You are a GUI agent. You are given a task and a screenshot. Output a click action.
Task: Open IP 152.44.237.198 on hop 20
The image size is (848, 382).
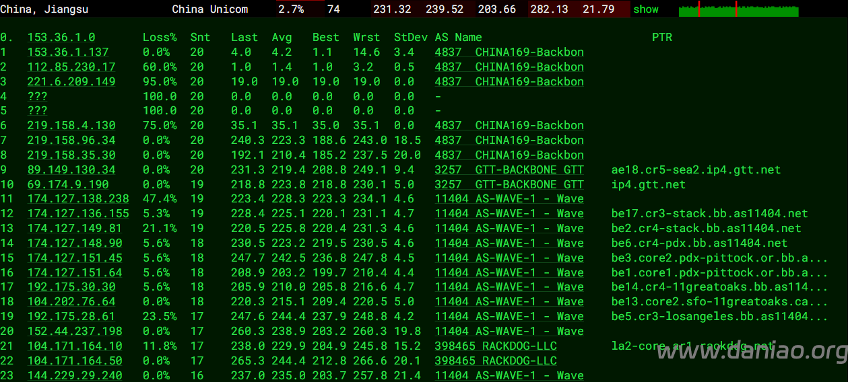[x=75, y=331]
